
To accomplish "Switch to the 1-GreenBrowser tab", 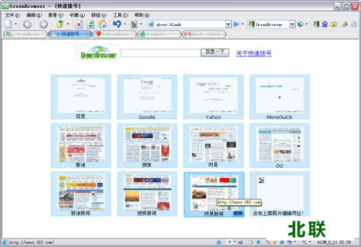I will [25, 35].
